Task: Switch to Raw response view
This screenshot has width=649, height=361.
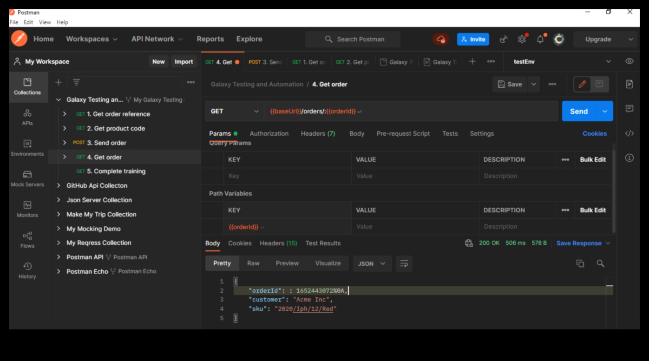Action: [253, 263]
